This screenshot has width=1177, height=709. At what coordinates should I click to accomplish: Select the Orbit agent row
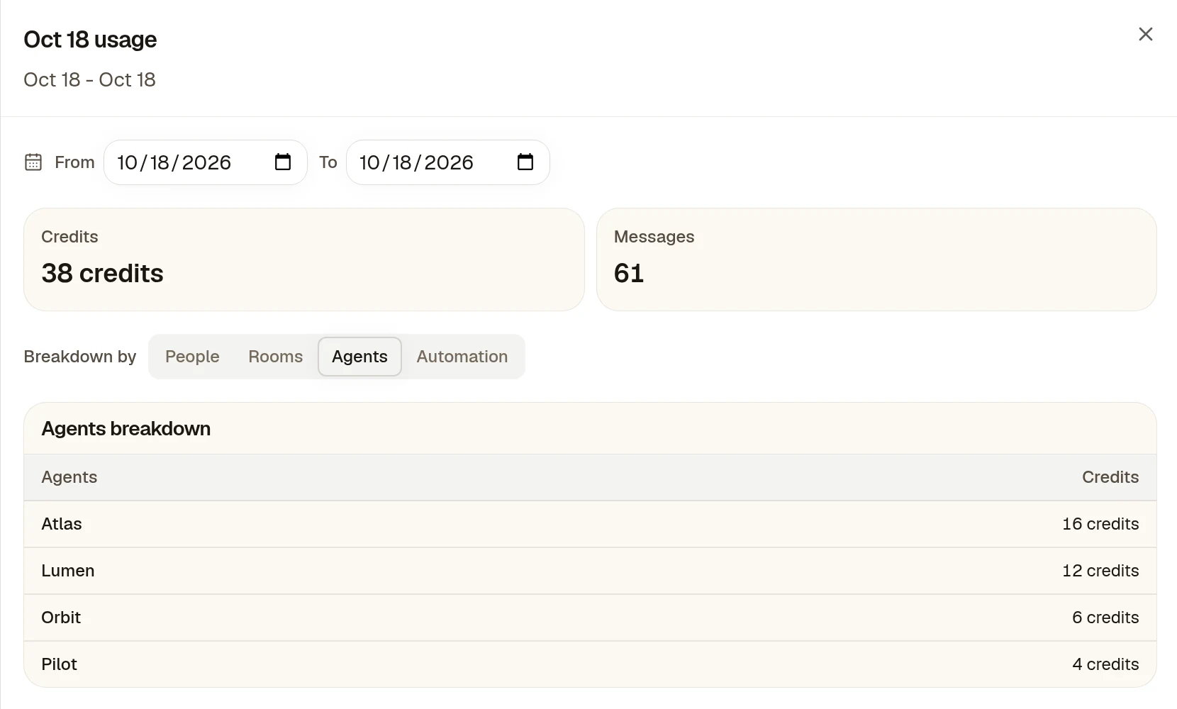pyautogui.click(x=590, y=618)
